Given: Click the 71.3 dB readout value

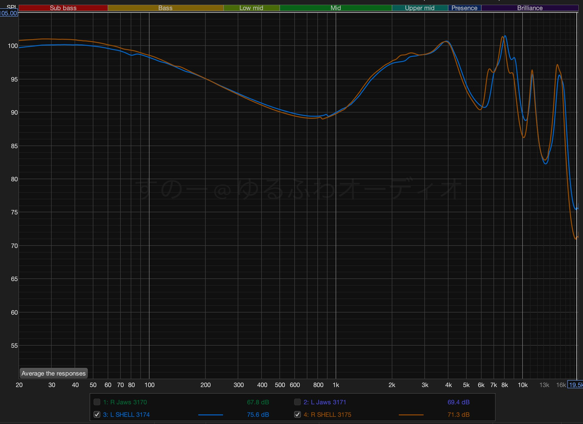Looking at the screenshot, I should (x=459, y=415).
